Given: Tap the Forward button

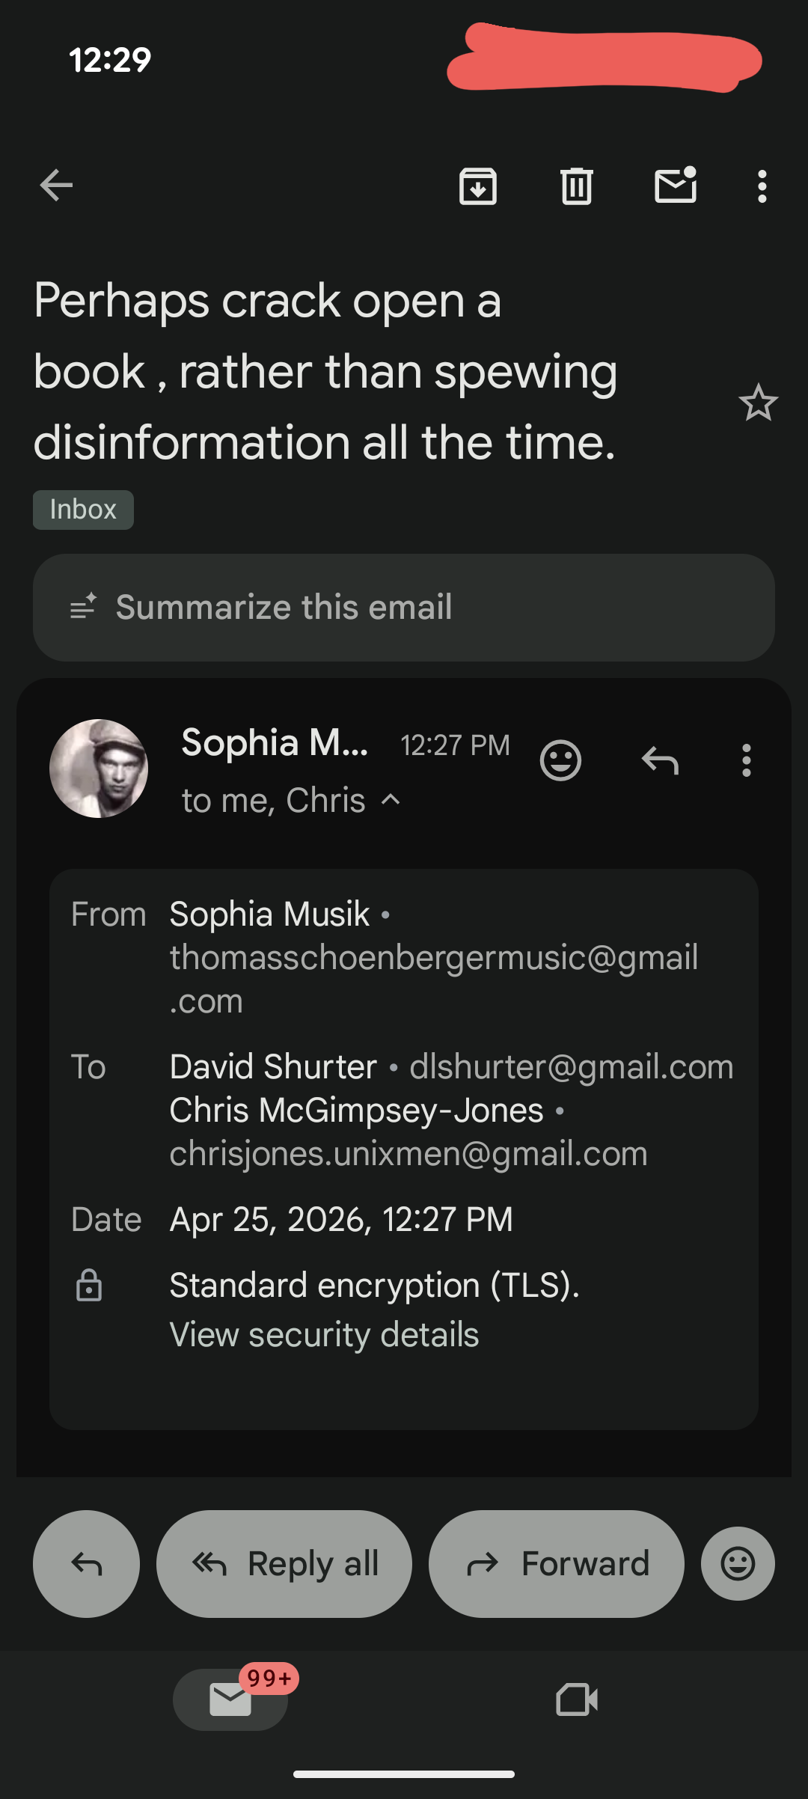Looking at the screenshot, I should click(x=556, y=1563).
